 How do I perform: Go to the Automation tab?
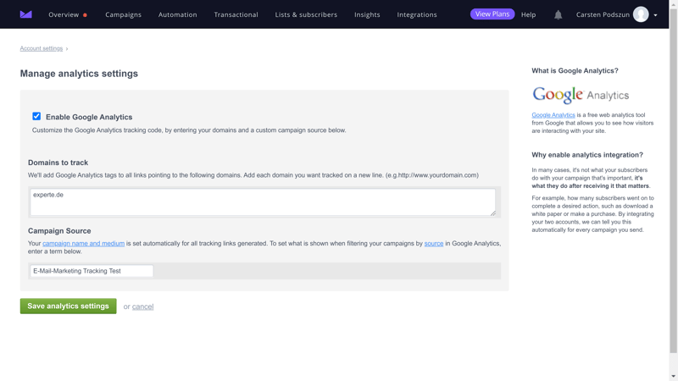pyautogui.click(x=177, y=14)
